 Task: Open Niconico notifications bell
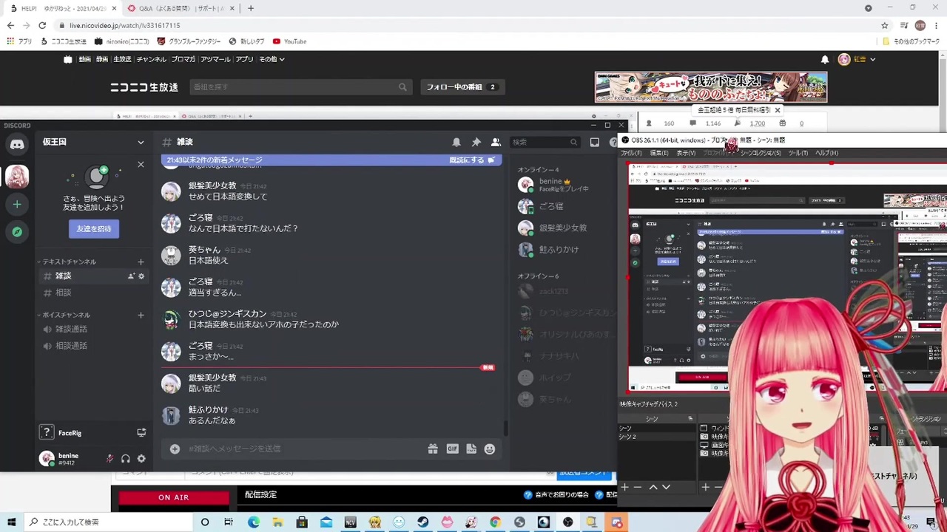(x=825, y=59)
